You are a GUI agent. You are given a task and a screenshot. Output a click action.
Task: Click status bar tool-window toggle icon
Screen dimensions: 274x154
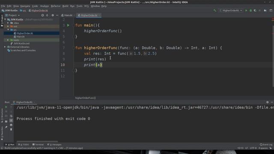coord(2,148)
